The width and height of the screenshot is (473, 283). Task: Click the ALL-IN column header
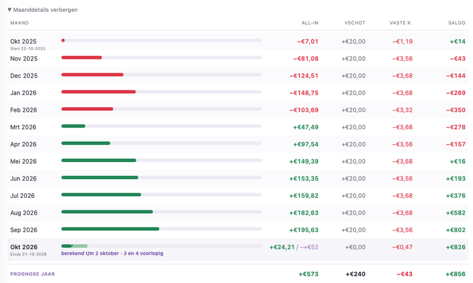pos(310,23)
